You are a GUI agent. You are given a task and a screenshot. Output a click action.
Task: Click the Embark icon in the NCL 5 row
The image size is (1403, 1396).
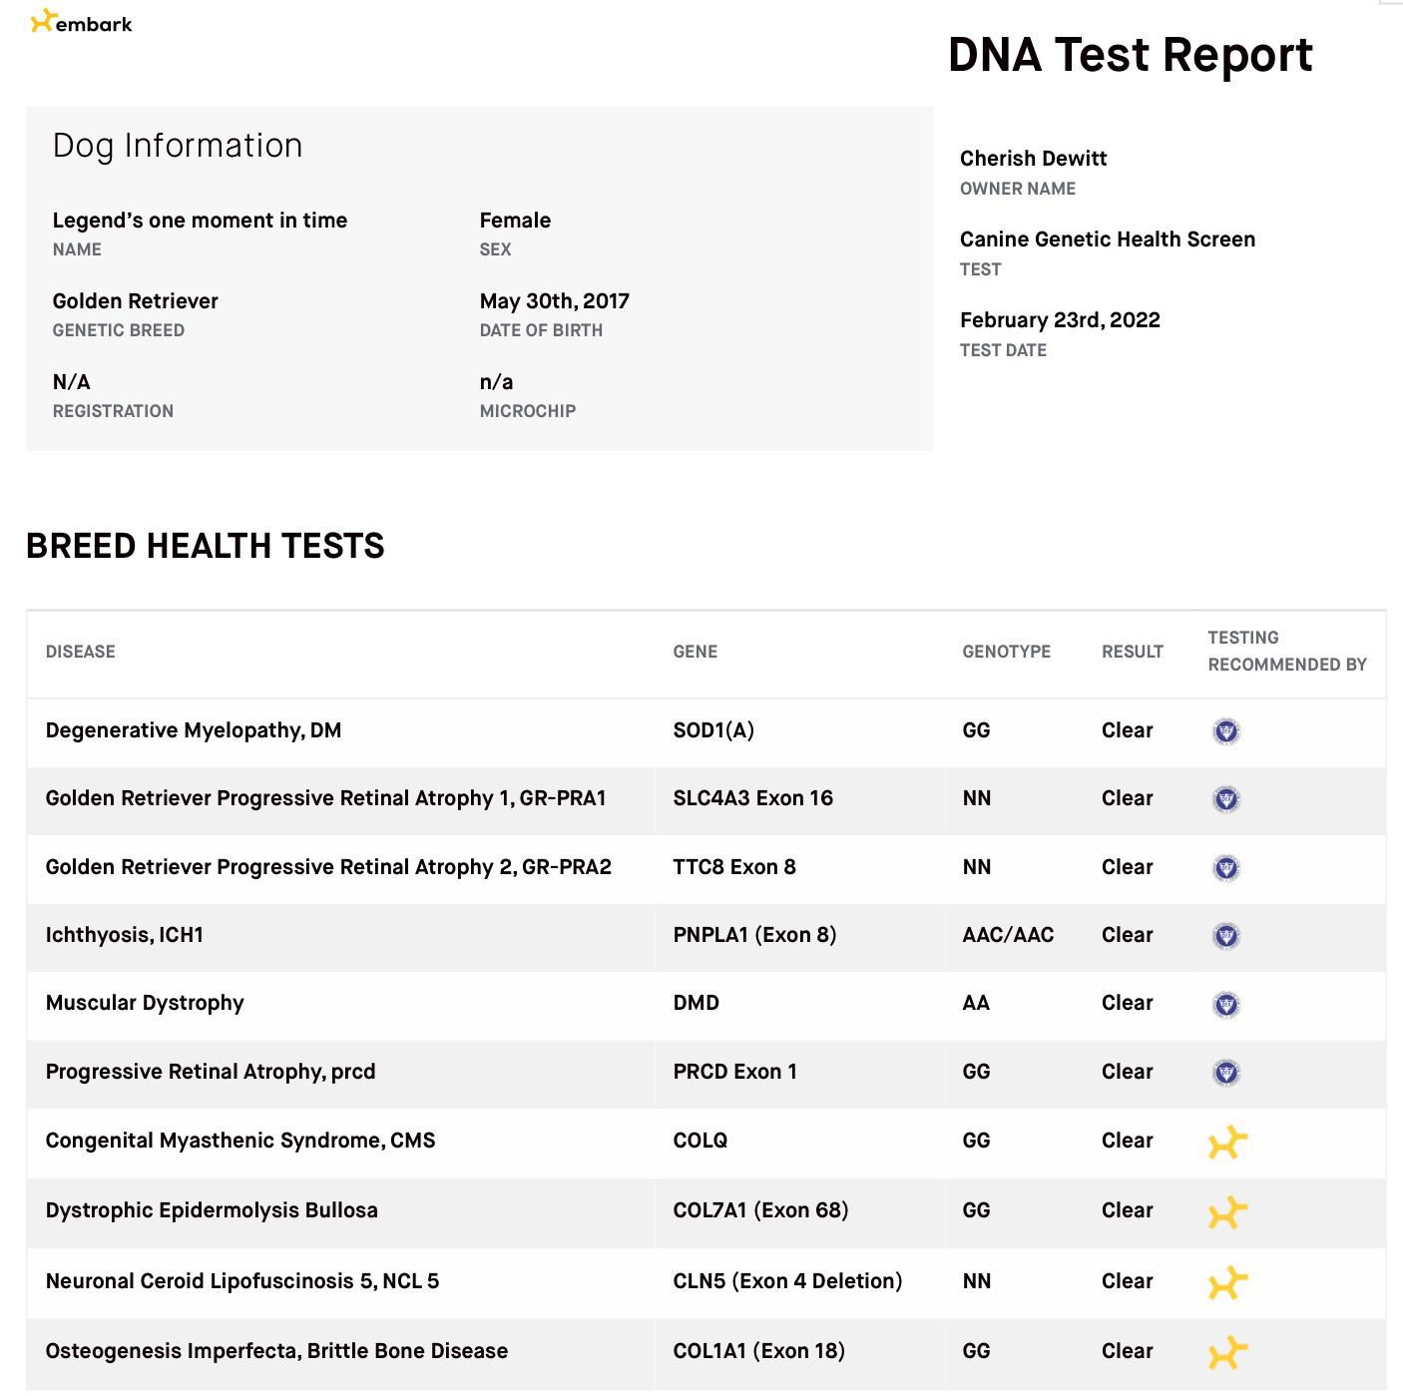click(x=1227, y=1282)
